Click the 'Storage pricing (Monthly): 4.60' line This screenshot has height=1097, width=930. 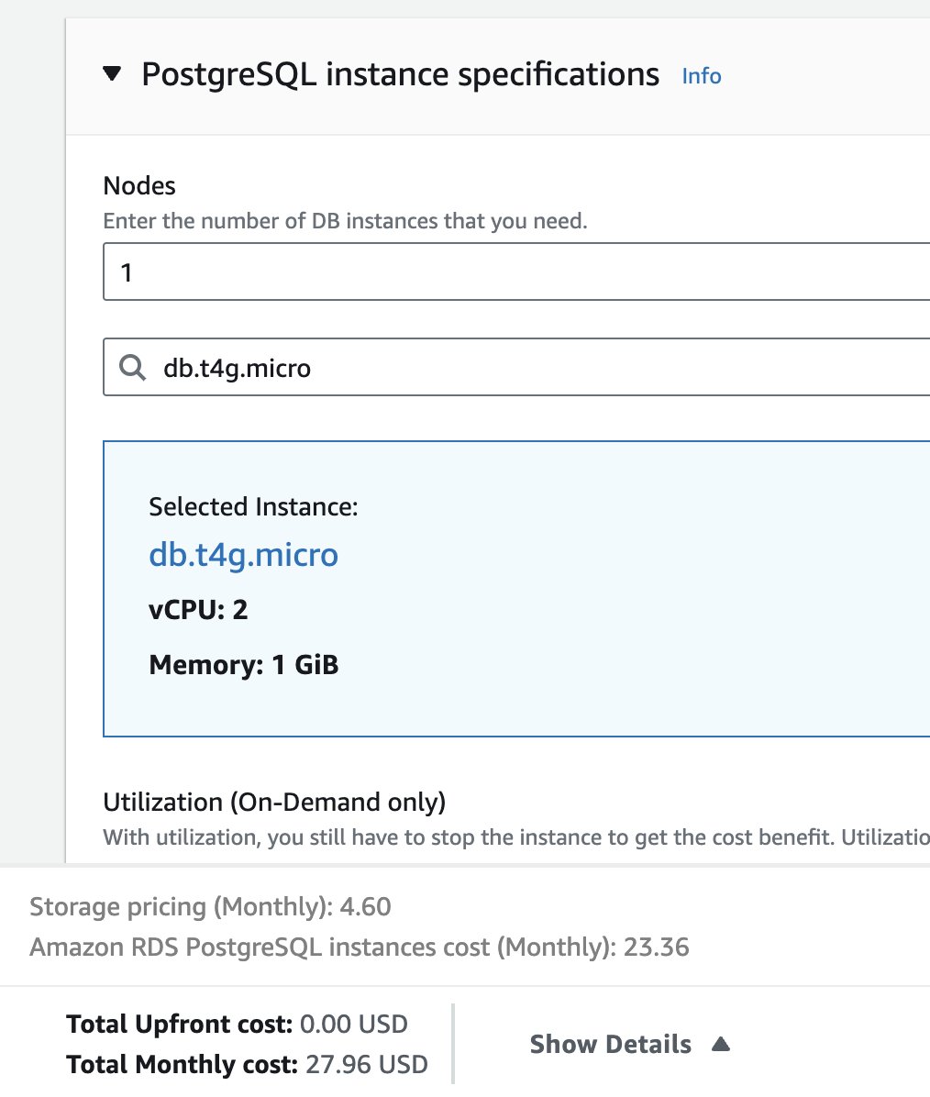pos(210,907)
